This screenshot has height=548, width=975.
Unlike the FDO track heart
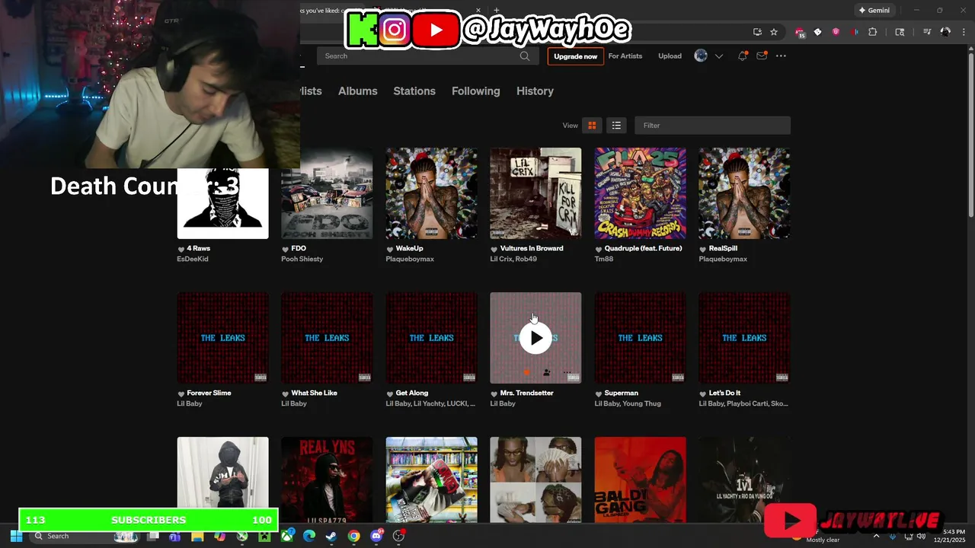(286, 249)
